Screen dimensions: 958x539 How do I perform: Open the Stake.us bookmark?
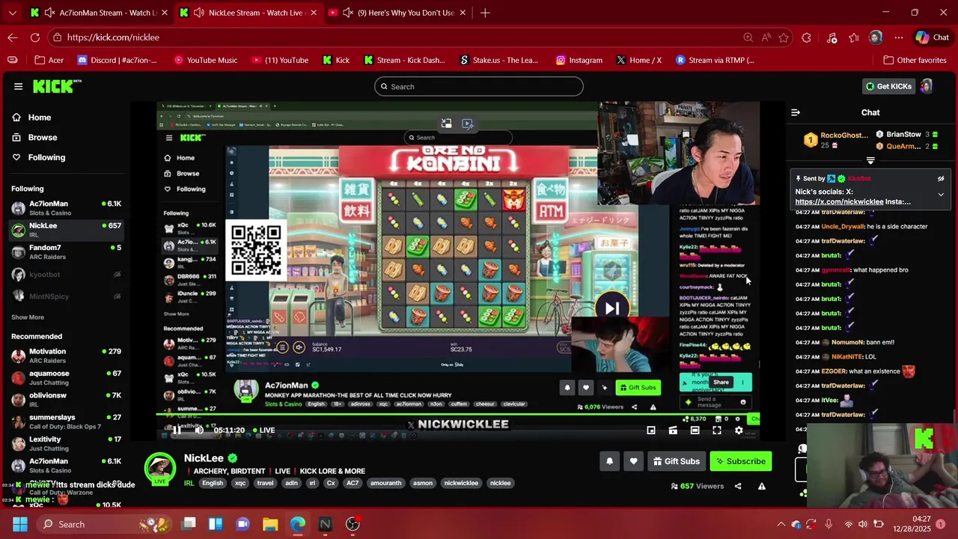(x=498, y=60)
